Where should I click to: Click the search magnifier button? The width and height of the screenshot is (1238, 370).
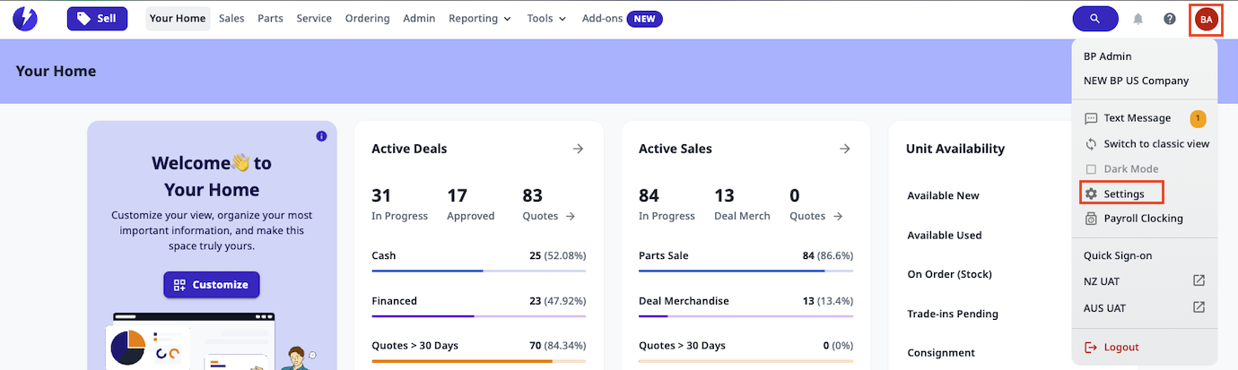(x=1094, y=19)
